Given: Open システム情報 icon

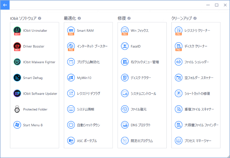Looking at the screenshot, I should pos(71,109).
